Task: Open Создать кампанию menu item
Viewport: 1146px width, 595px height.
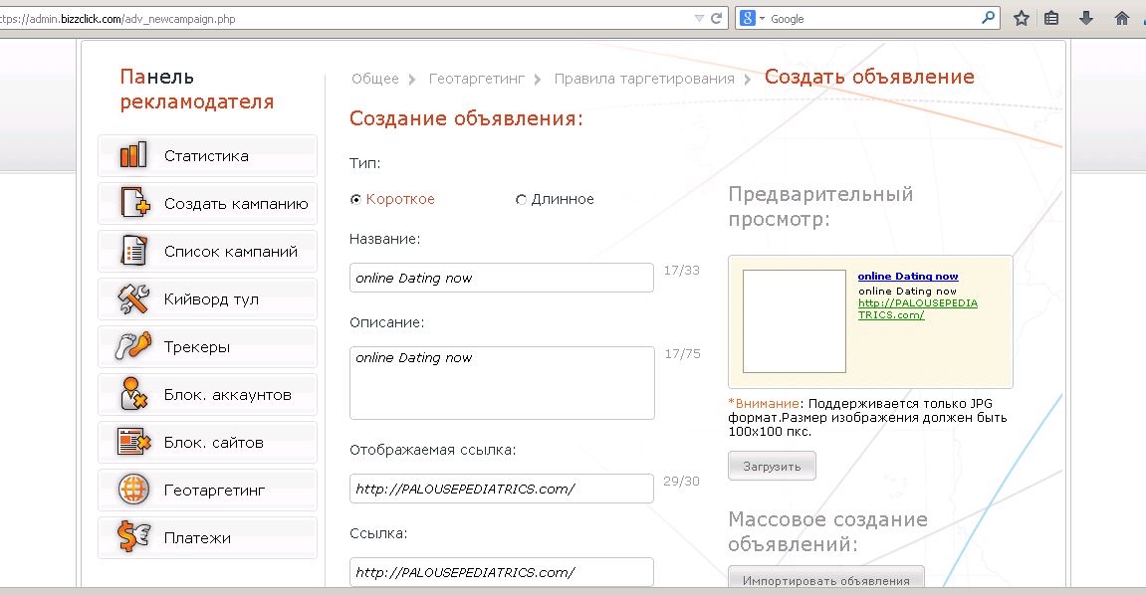Action: point(207,203)
